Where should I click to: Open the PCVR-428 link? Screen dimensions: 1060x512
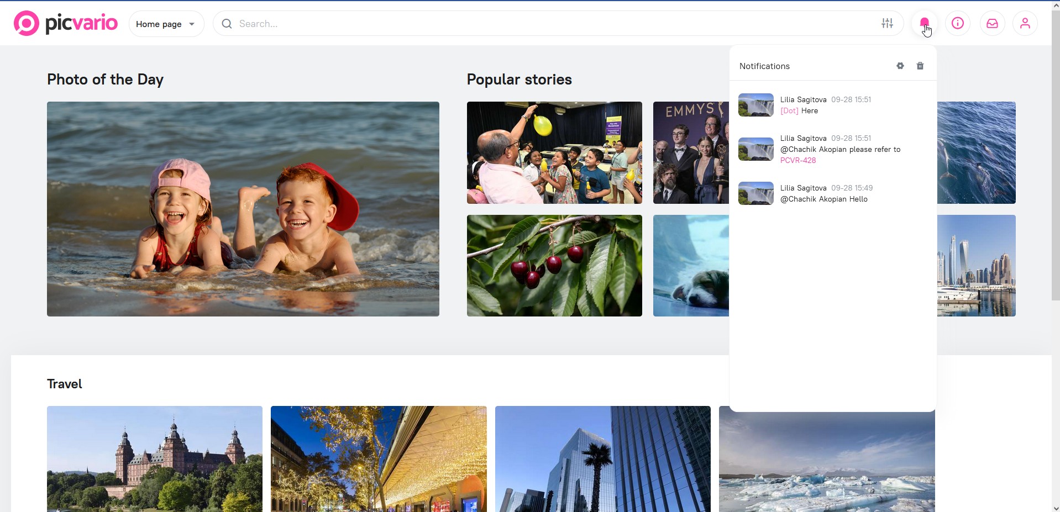797,160
